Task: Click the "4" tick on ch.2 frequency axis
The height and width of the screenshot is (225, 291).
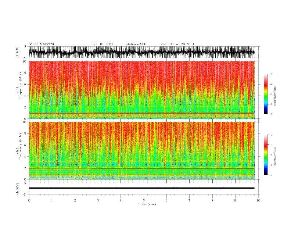Action: (25, 157)
